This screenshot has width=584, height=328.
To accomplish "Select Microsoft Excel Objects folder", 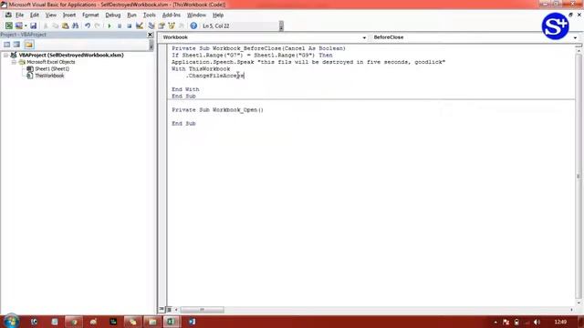I will (x=51, y=62).
